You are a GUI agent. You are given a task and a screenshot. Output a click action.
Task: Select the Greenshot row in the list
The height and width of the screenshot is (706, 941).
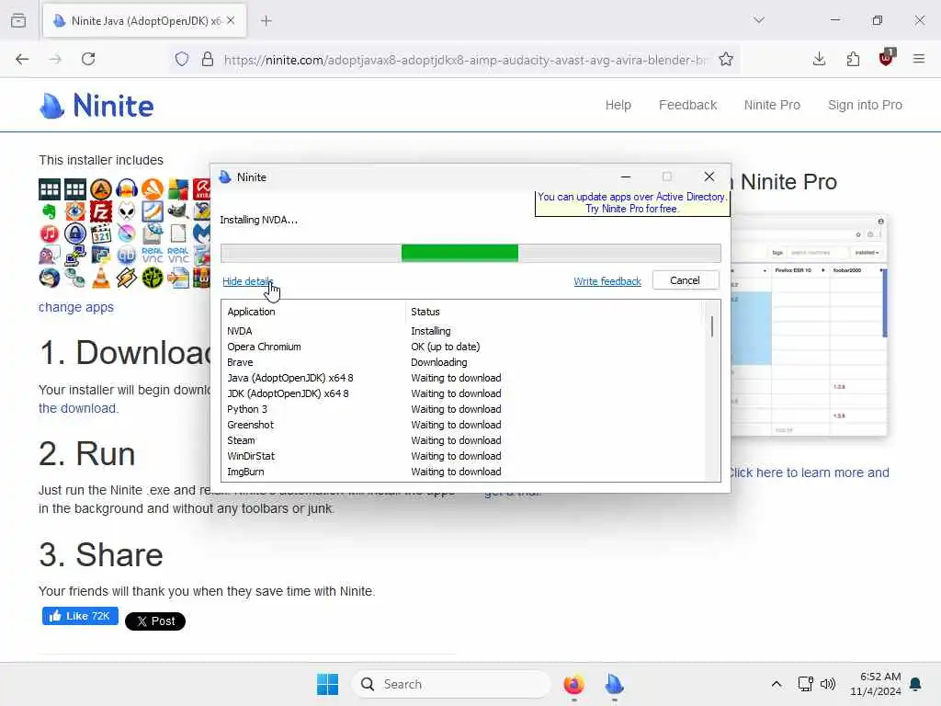point(461,425)
